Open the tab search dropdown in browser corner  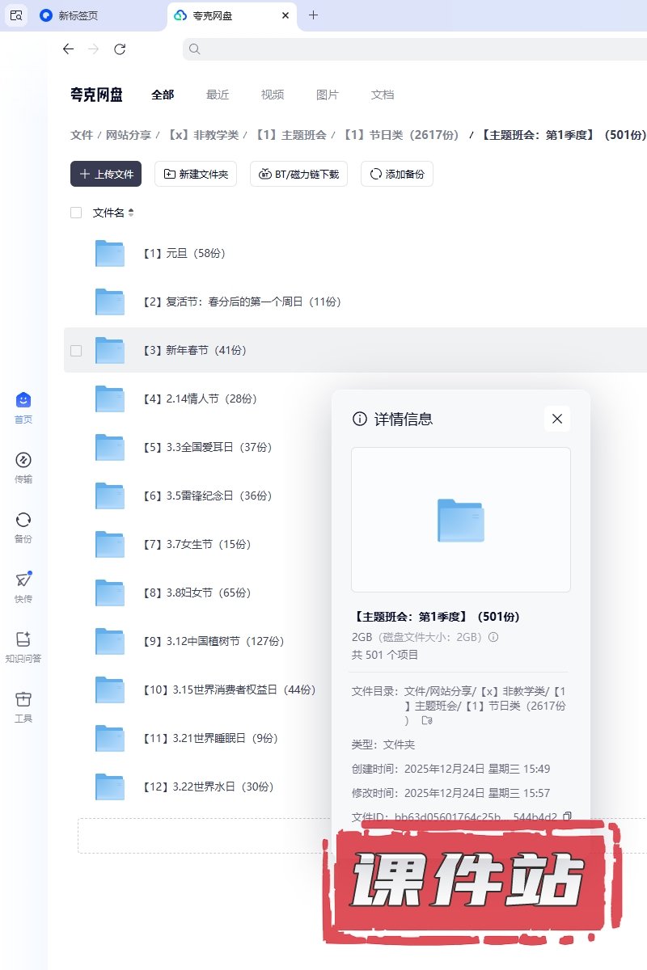tap(16, 15)
